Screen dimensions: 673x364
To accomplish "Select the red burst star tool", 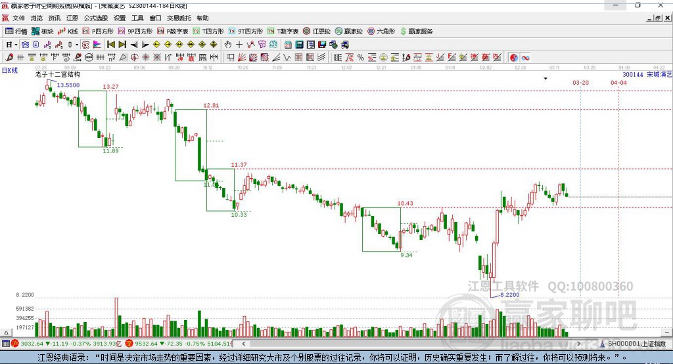I will click(145, 58).
